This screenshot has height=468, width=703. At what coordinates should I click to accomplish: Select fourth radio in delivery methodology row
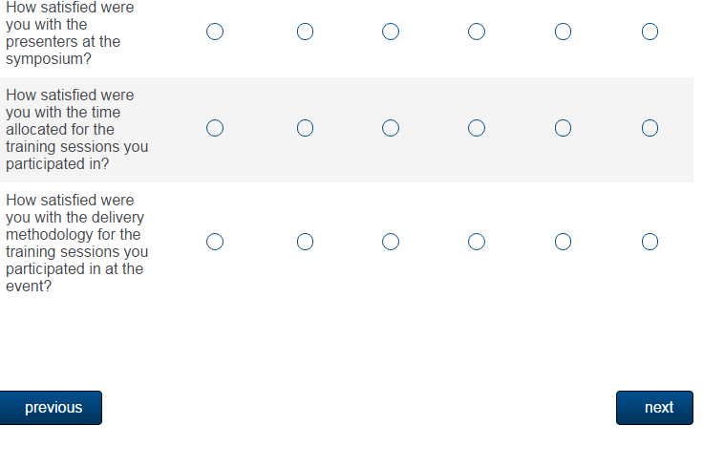coord(477,243)
